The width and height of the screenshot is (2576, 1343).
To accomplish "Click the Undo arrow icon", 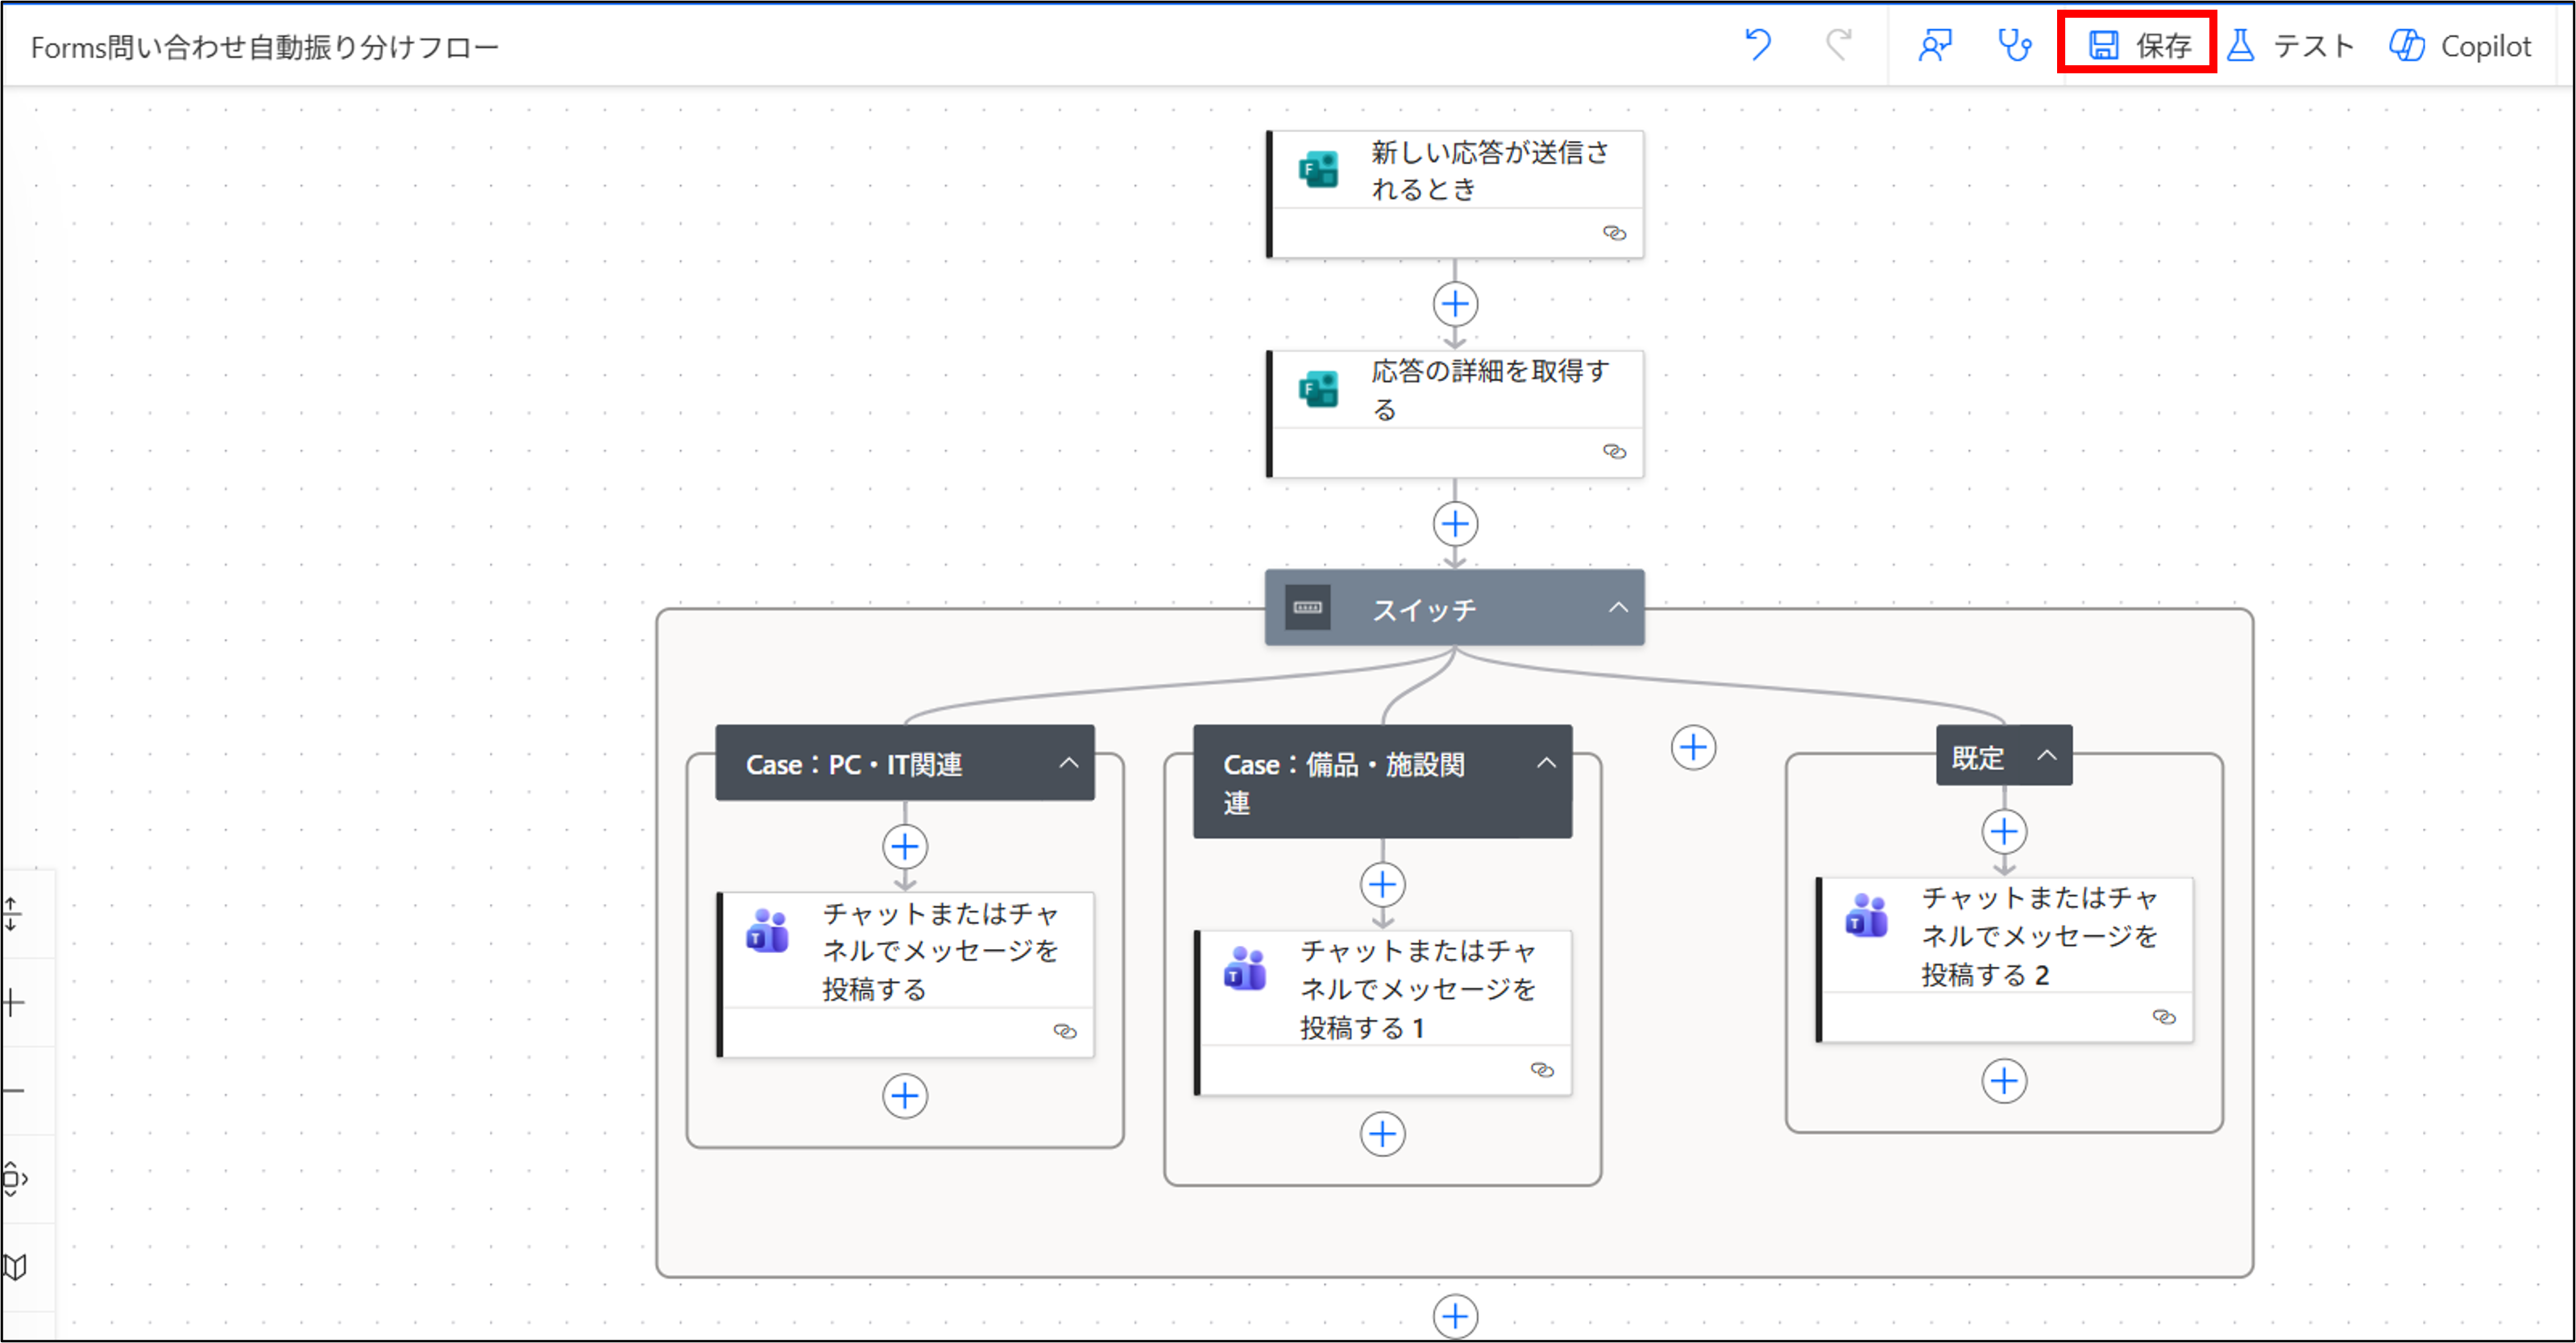I will [1757, 45].
